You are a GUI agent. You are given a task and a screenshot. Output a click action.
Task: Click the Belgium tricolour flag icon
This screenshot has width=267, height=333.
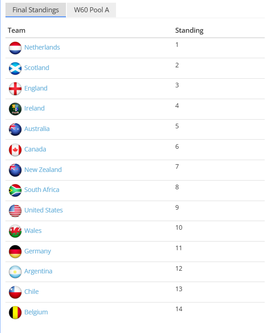point(15,313)
